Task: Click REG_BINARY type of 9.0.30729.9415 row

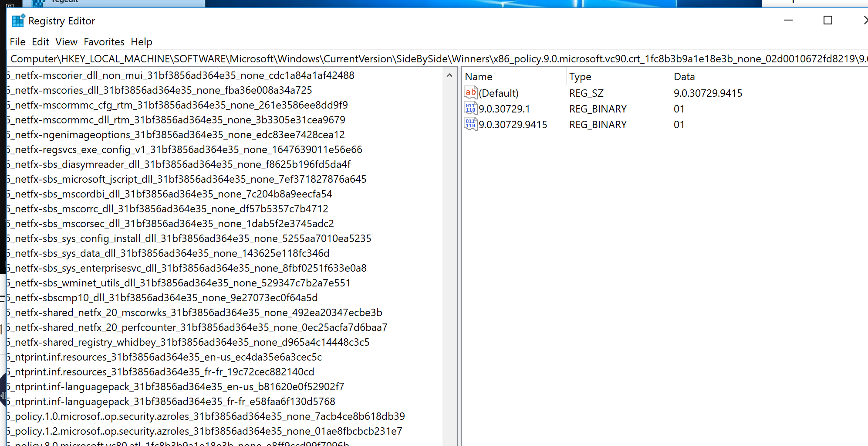Action: pyautogui.click(x=598, y=124)
